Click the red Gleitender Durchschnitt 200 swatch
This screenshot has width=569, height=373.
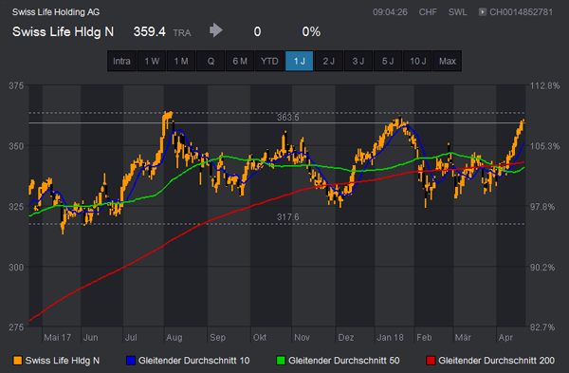[431, 361]
